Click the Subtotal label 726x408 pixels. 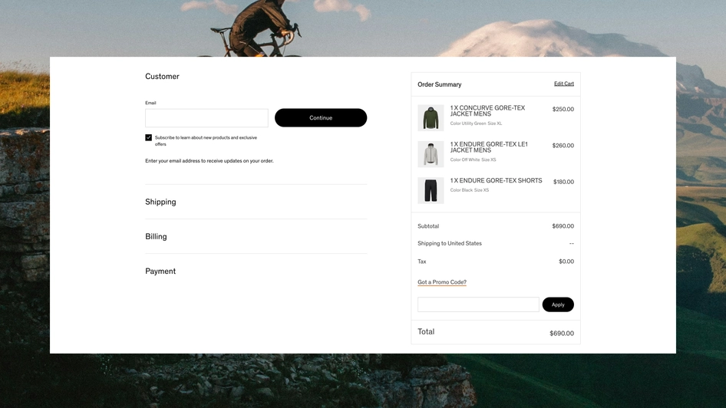pyautogui.click(x=428, y=226)
